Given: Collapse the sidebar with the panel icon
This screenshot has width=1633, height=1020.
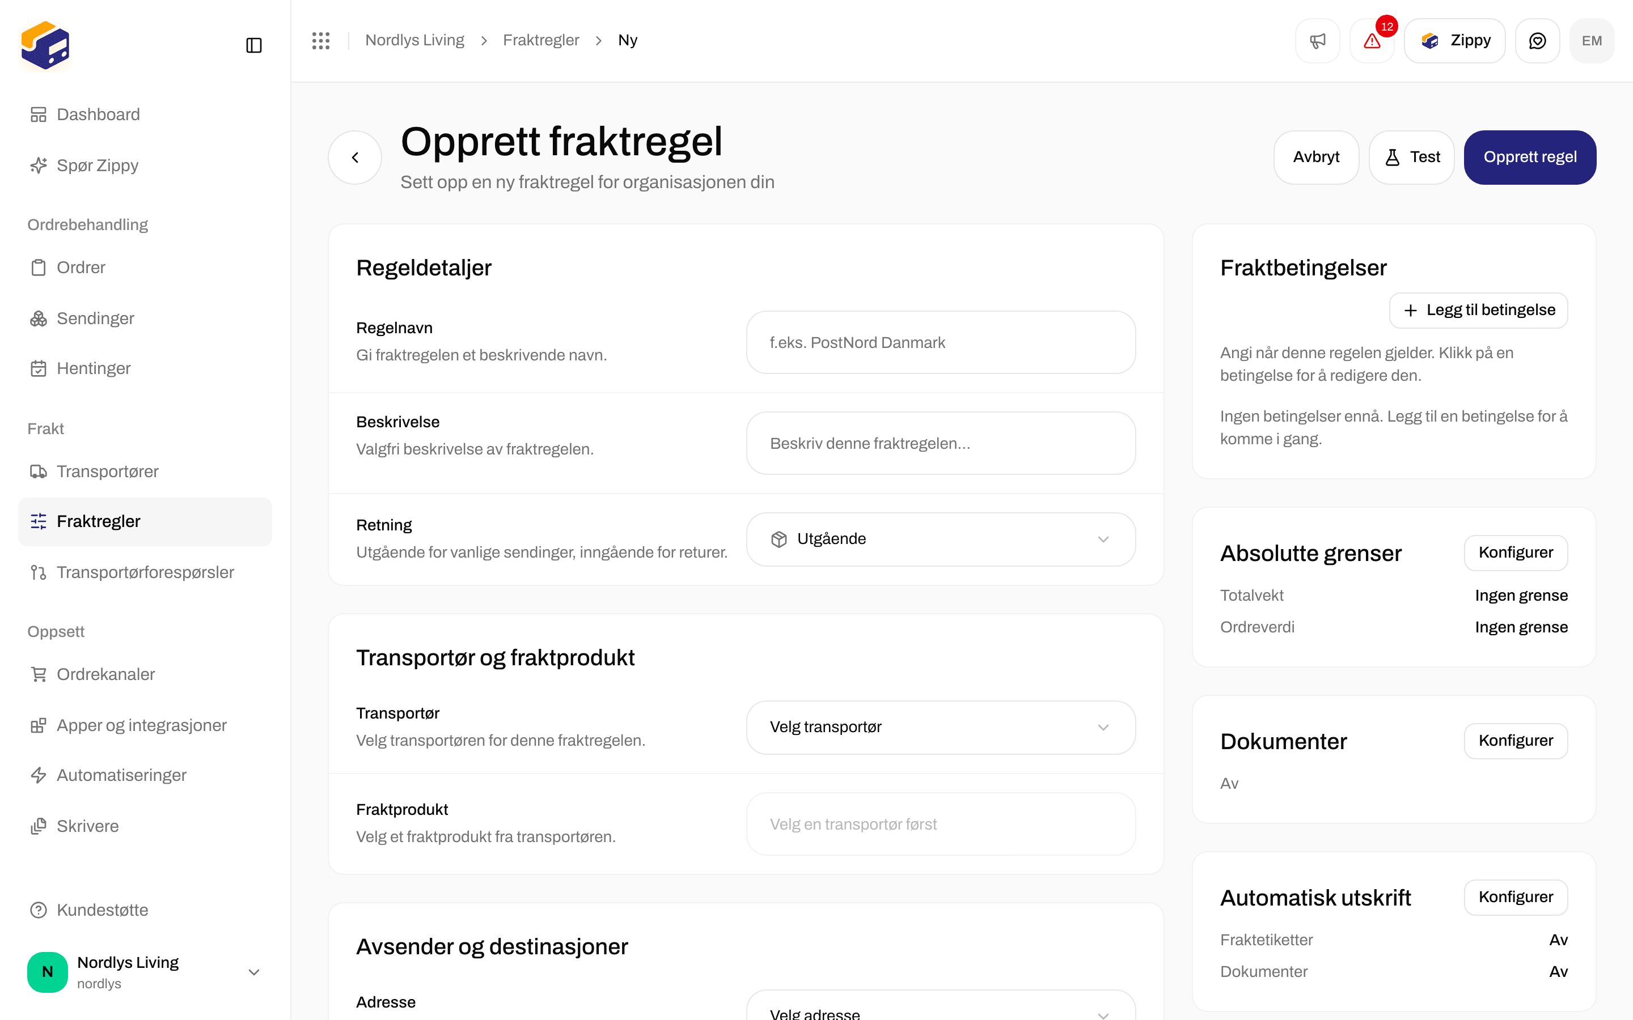Looking at the screenshot, I should (253, 45).
